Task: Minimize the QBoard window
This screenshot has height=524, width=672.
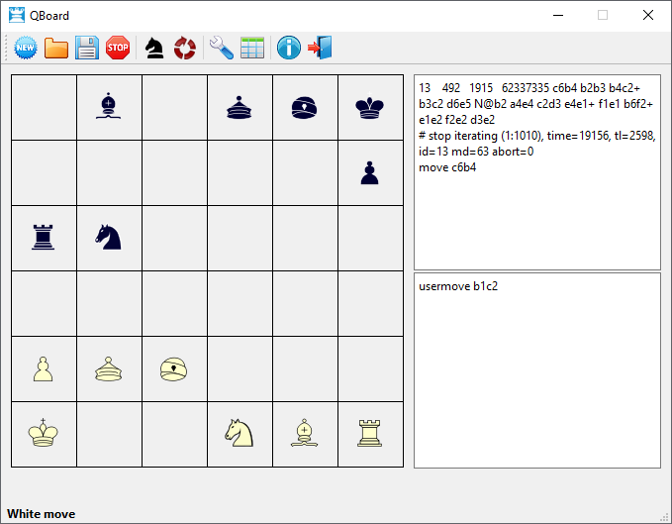Action: click(x=558, y=15)
